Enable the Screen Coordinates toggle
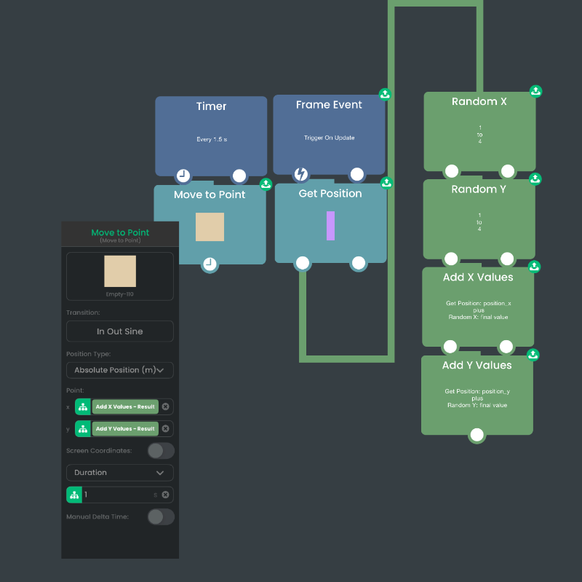The width and height of the screenshot is (582, 582). click(x=161, y=451)
